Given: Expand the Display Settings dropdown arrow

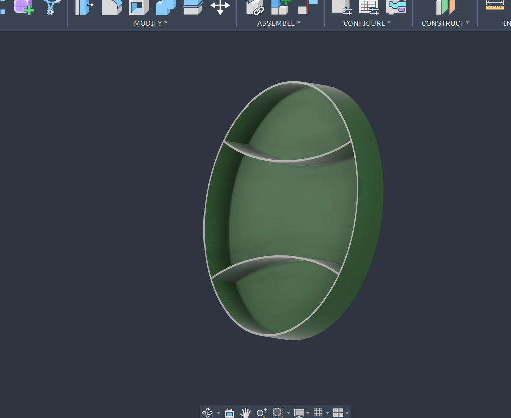Looking at the screenshot, I should click(308, 413).
